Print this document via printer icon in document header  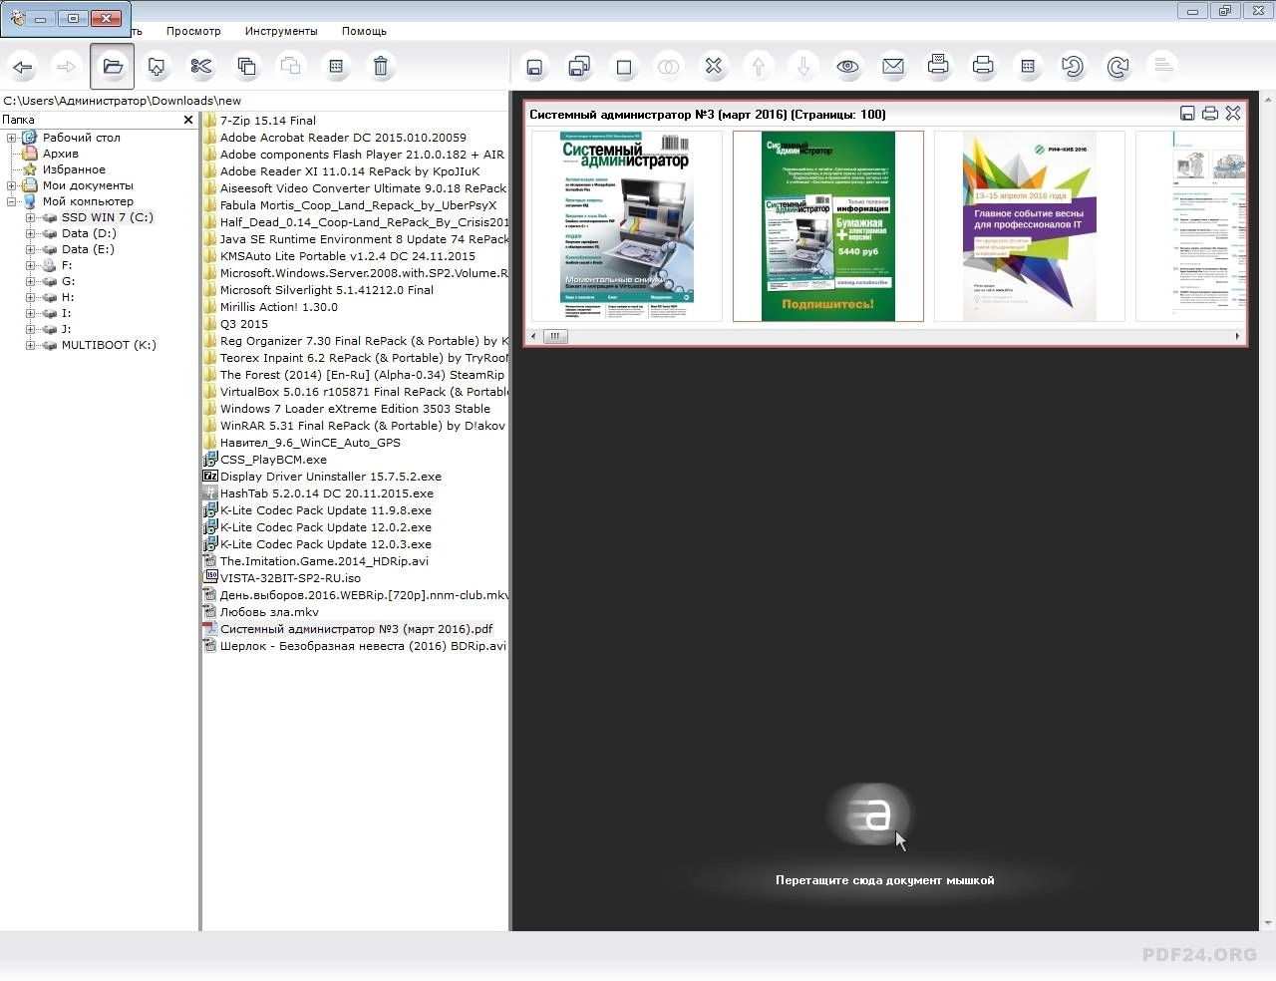click(x=1210, y=114)
